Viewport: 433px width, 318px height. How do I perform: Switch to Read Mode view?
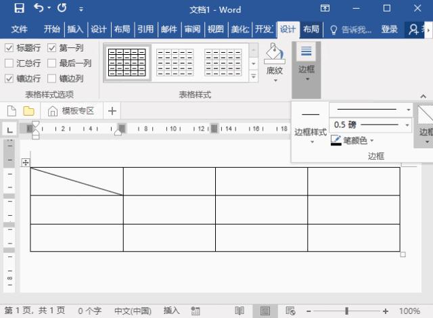point(240,311)
